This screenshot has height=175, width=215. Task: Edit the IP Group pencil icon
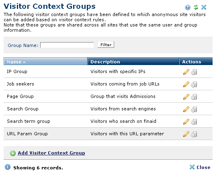coord(186,72)
